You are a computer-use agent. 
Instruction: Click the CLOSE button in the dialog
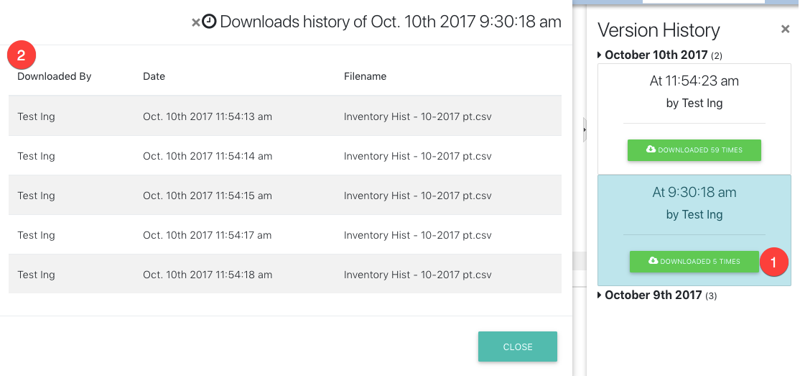tap(517, 347)
